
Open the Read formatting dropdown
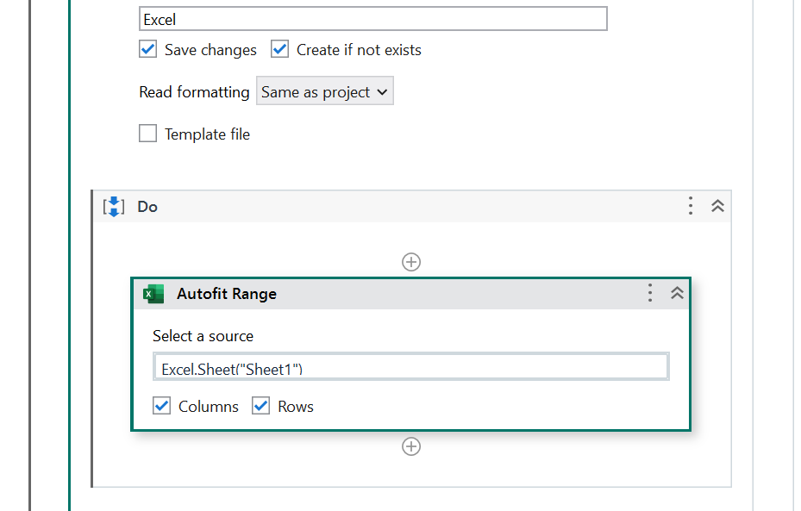click(x=324, y=92)
